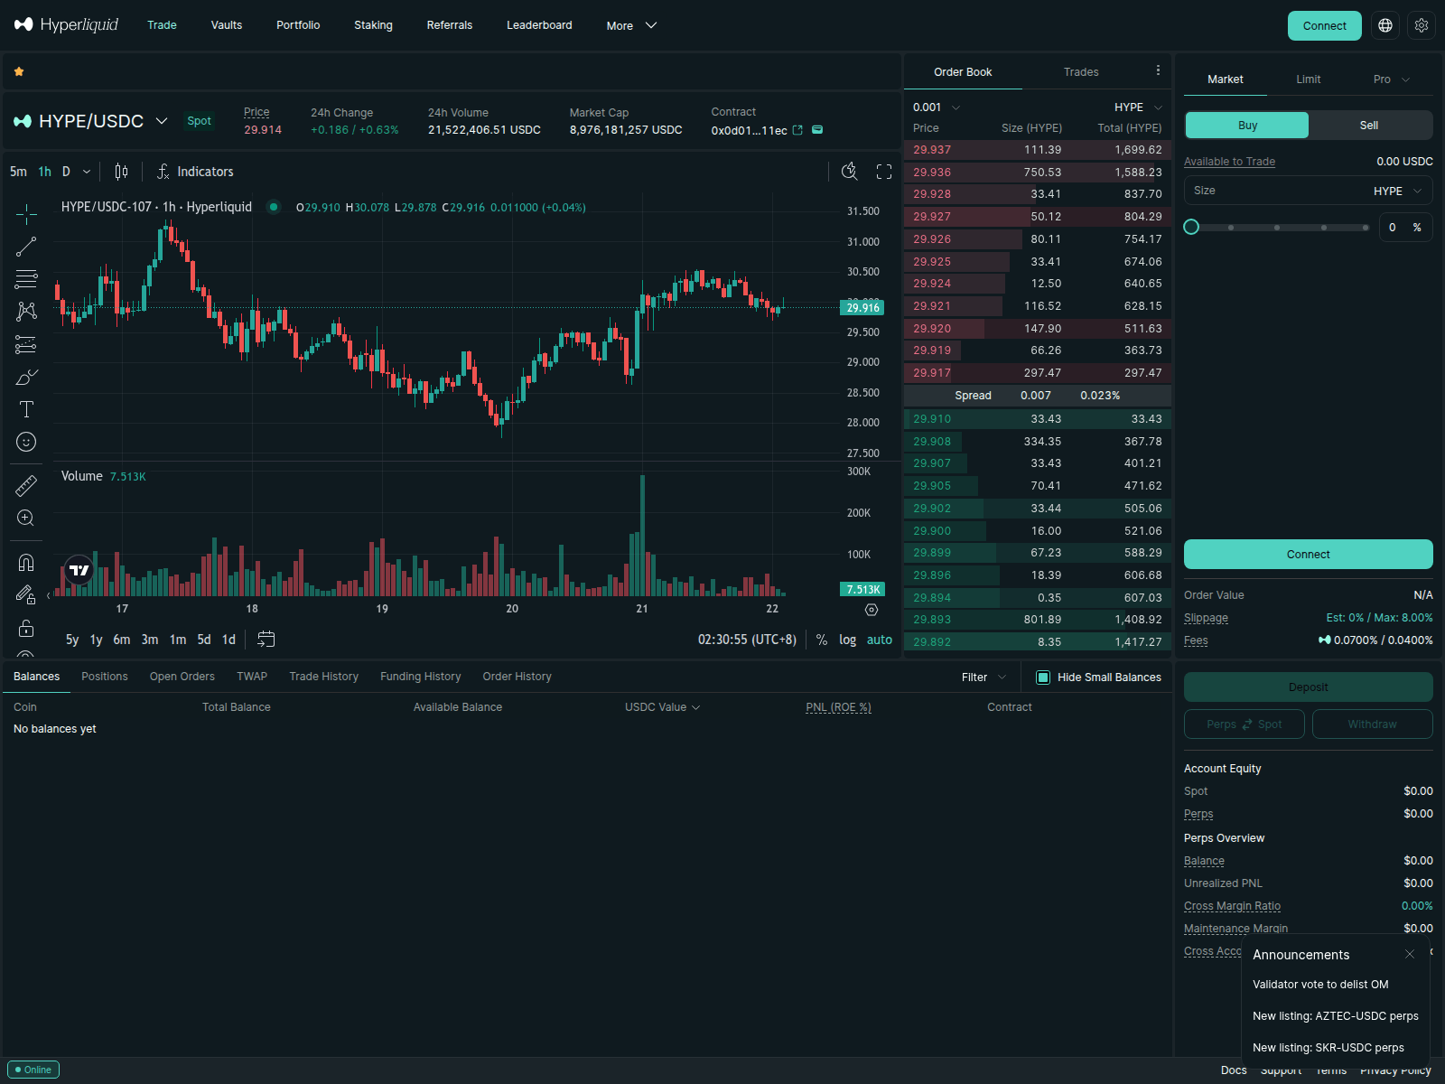Viewport: 1445px width, 1084px height.
Task: Click the Connect button in order panel
Action: tap(1308, 555)
